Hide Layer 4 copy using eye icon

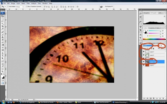click(144, 62)
